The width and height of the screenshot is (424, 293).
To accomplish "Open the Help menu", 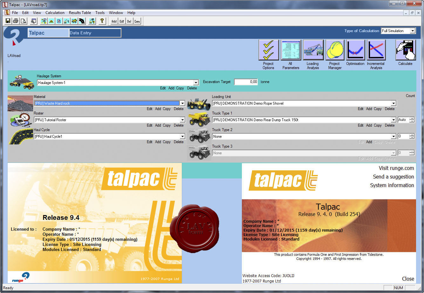I will 131,13.
